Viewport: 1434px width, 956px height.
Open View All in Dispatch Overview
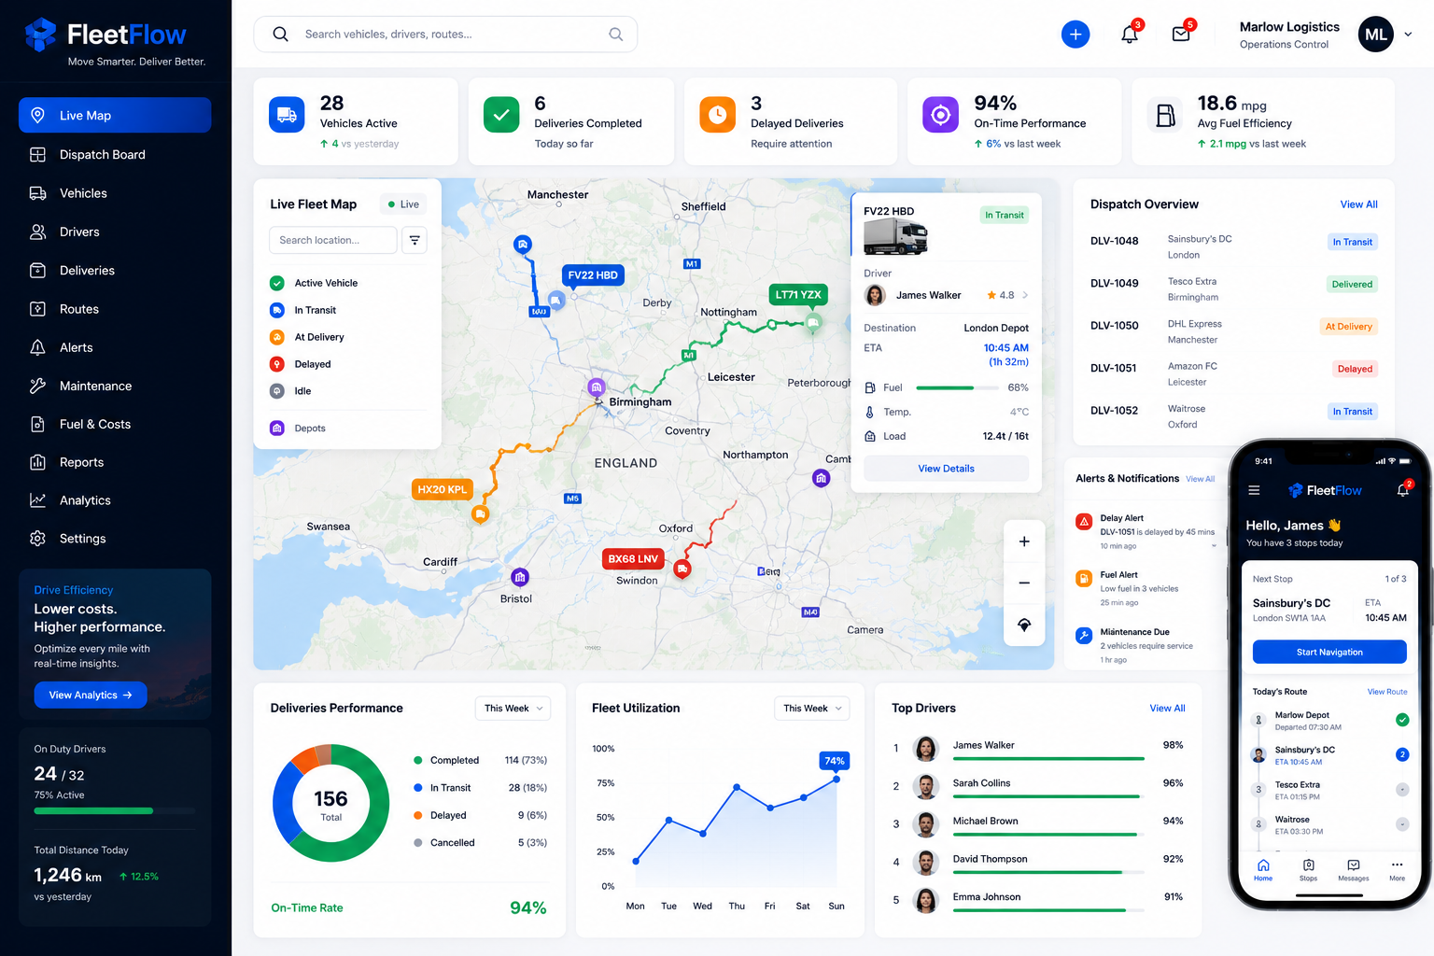1358,204
